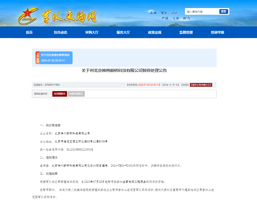The width and height of the screenshot is (257, 200).
Task: Click the 搜索 search button
Action: (223, 11)
